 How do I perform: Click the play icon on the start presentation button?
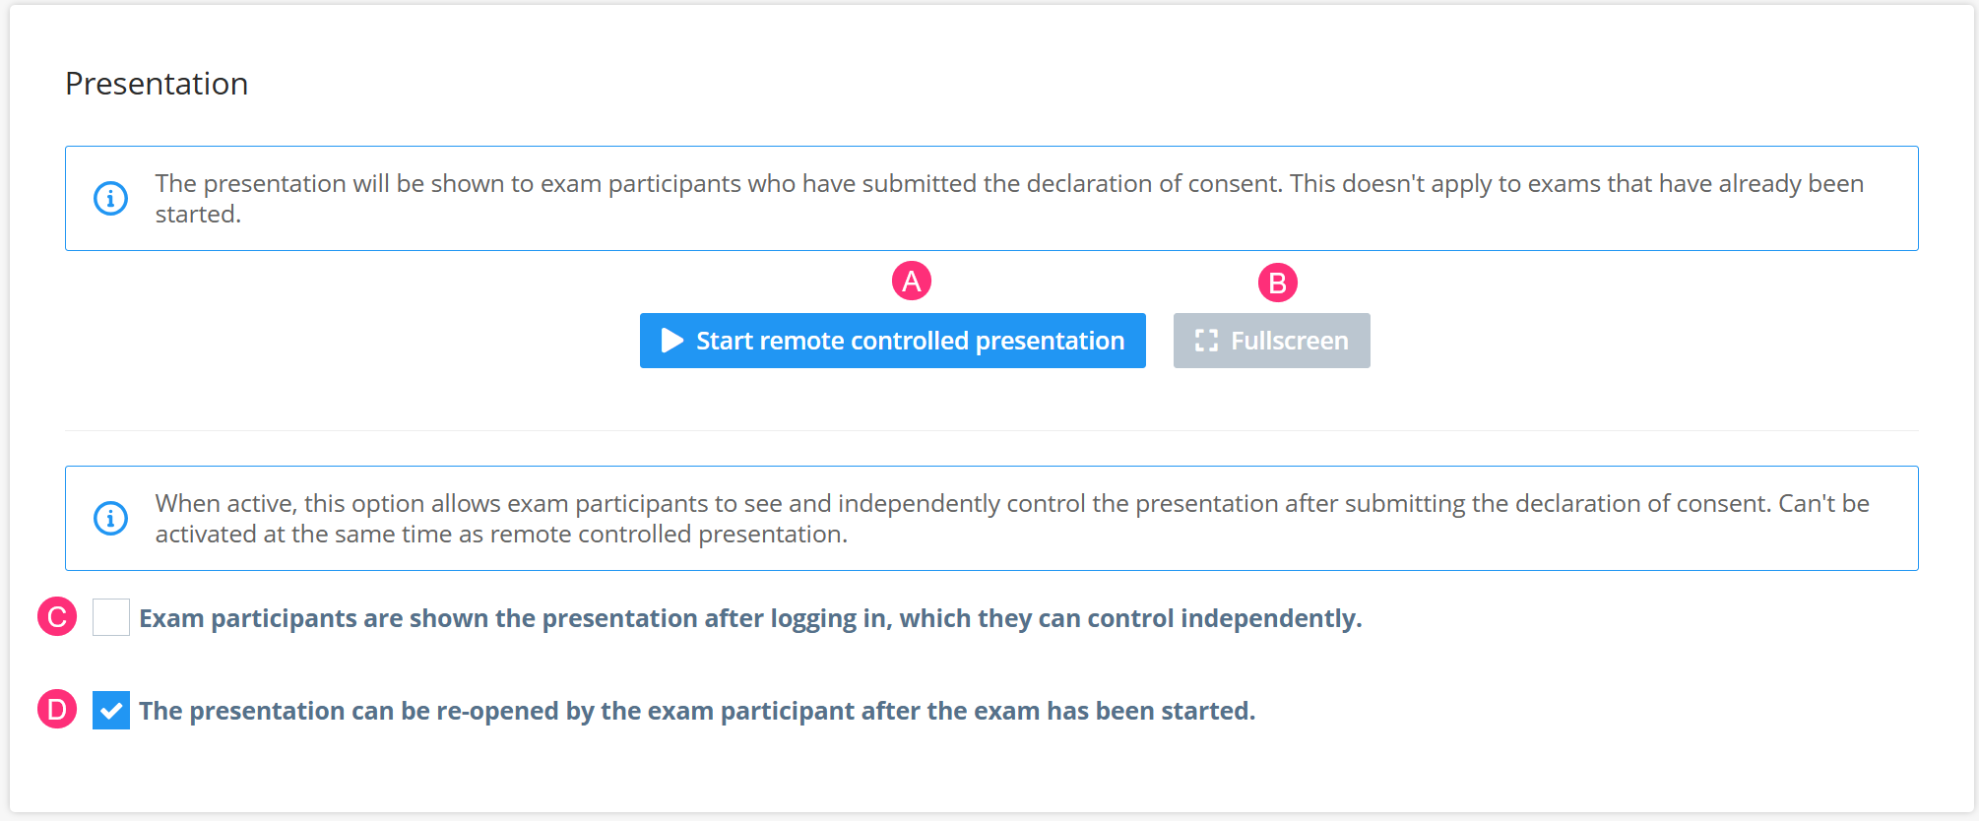[672, 340]
